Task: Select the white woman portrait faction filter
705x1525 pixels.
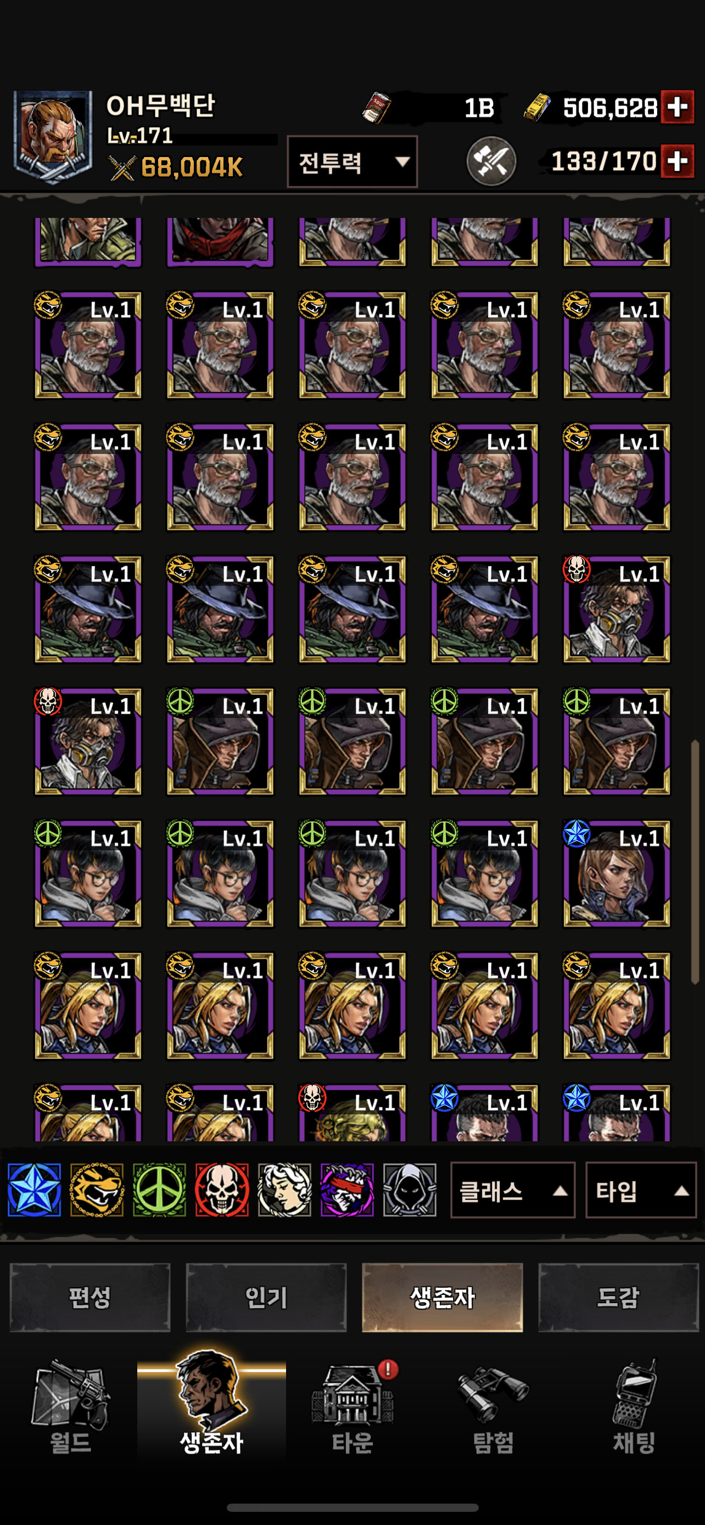Action: tap(285, 1190)
